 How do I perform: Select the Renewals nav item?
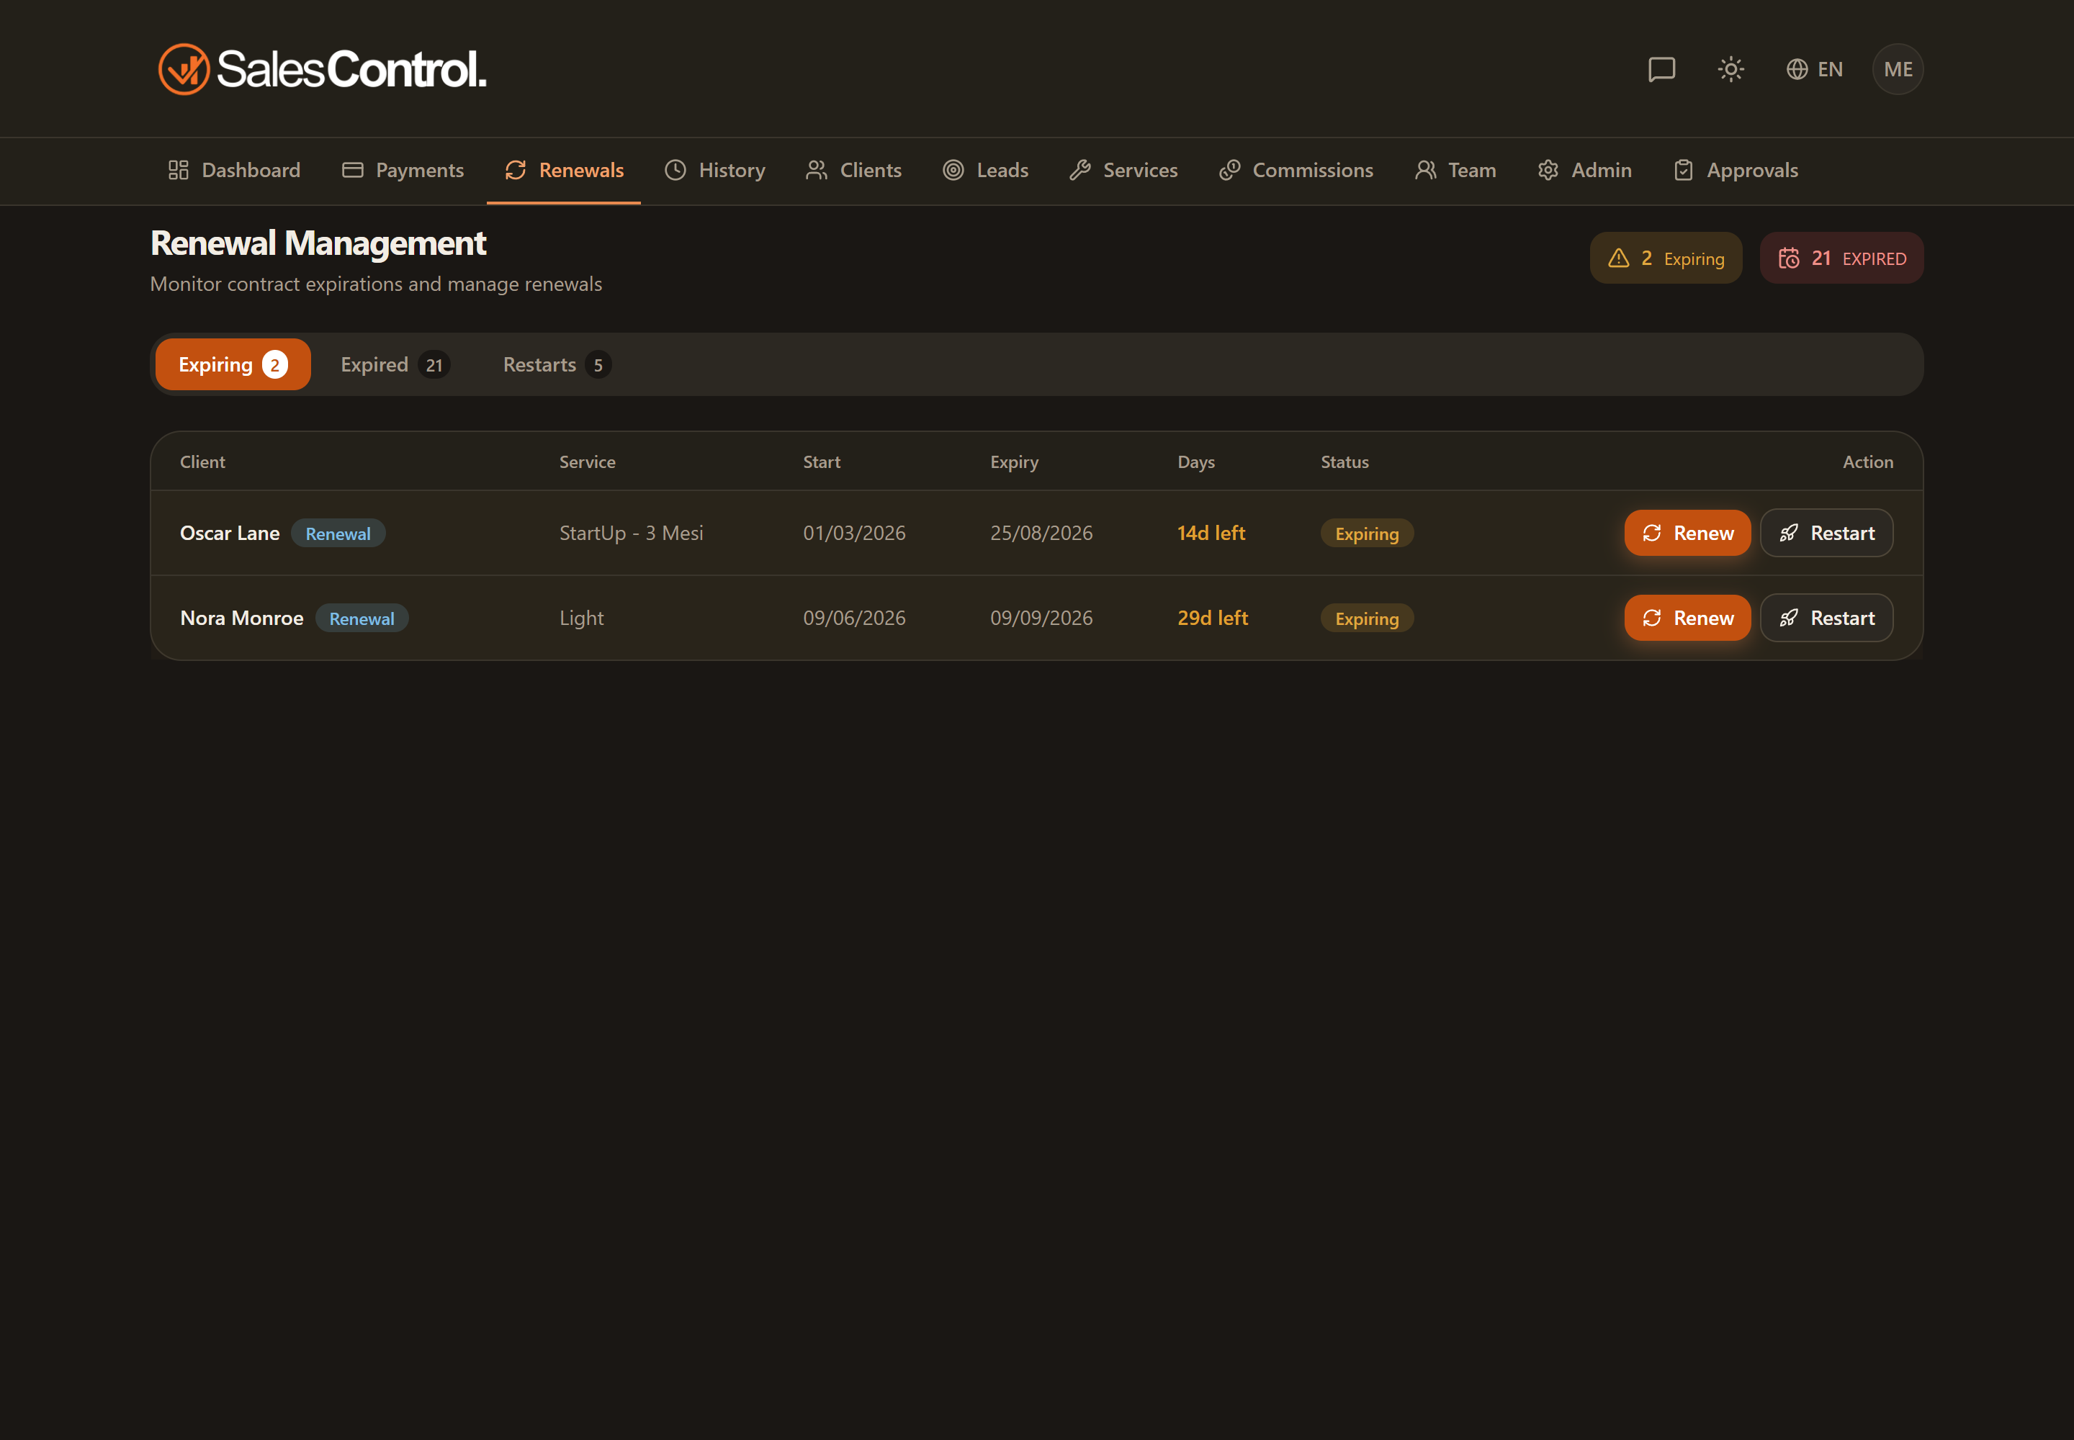click(563, 171)
